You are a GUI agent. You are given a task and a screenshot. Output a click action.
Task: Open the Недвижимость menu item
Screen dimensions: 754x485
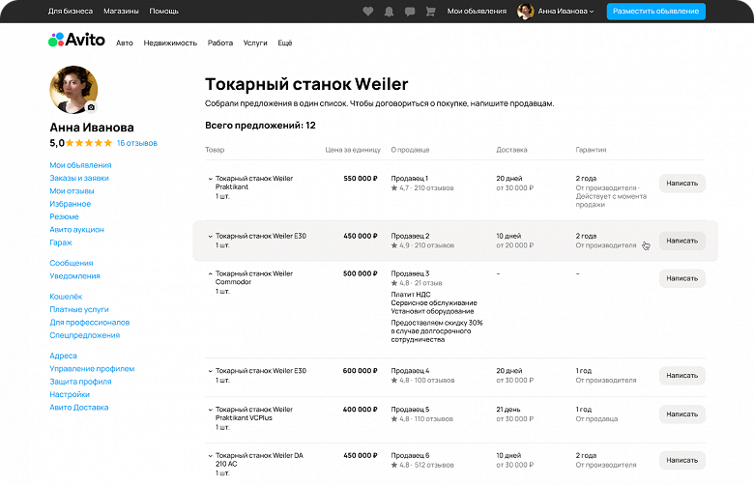[169, 43]
